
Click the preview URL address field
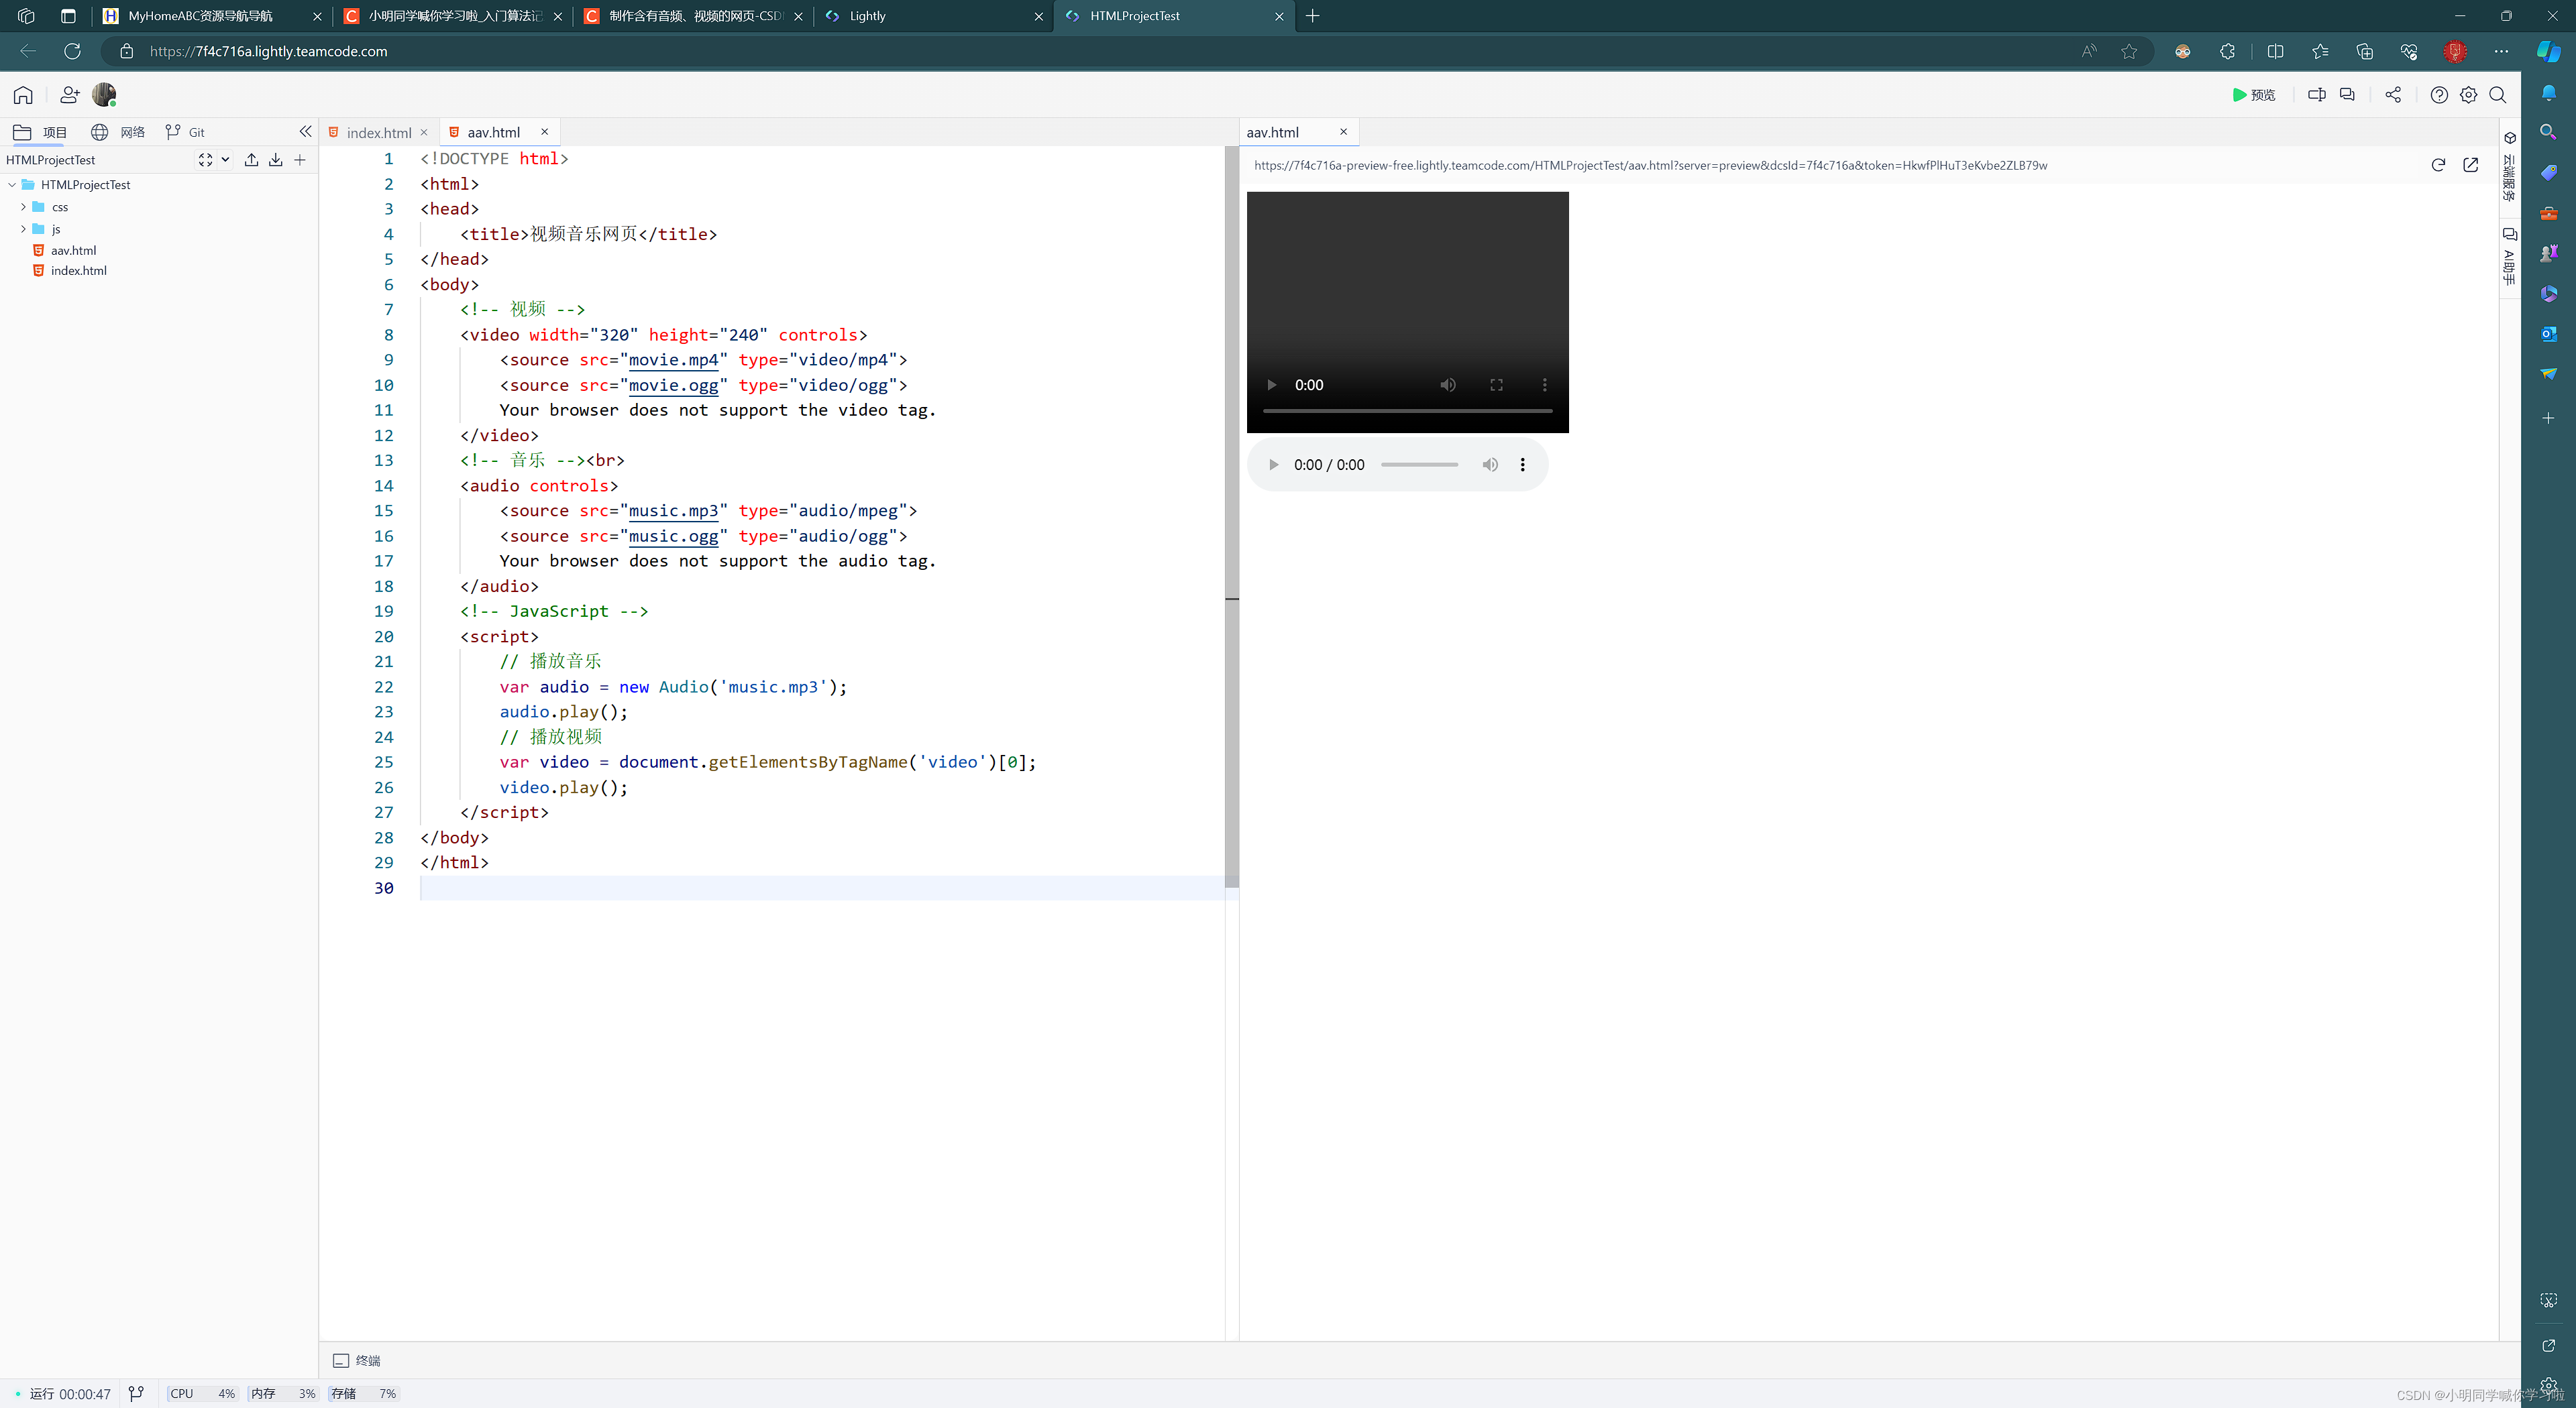click(x=1650, y=166)
